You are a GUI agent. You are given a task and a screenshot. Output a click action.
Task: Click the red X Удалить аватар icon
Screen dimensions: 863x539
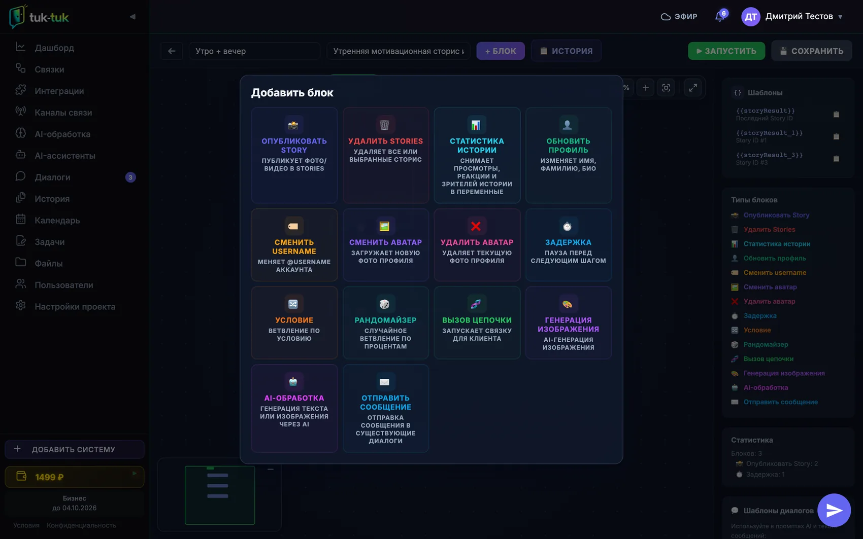point(476,226)
